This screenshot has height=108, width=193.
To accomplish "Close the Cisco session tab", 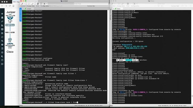I will pyautogui.click(x=113, y=9).
